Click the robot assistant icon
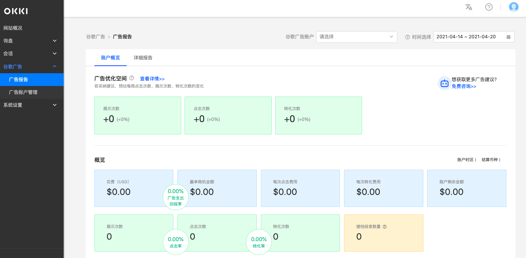 [444, 83]
